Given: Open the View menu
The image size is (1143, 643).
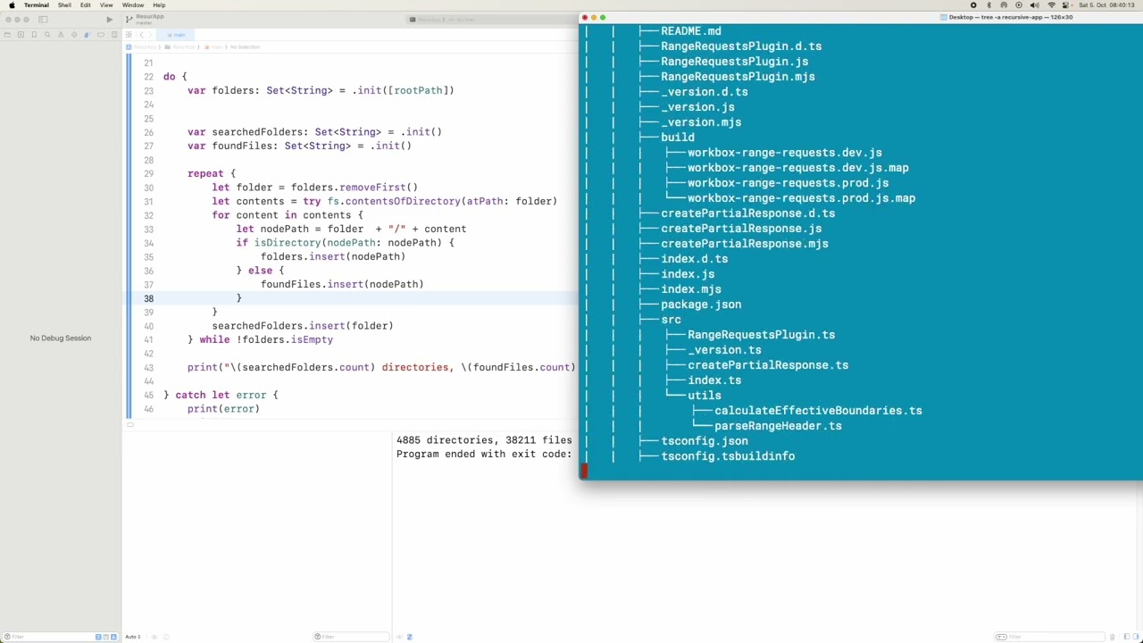Looking at the screenshot, I should click(106, 5).
